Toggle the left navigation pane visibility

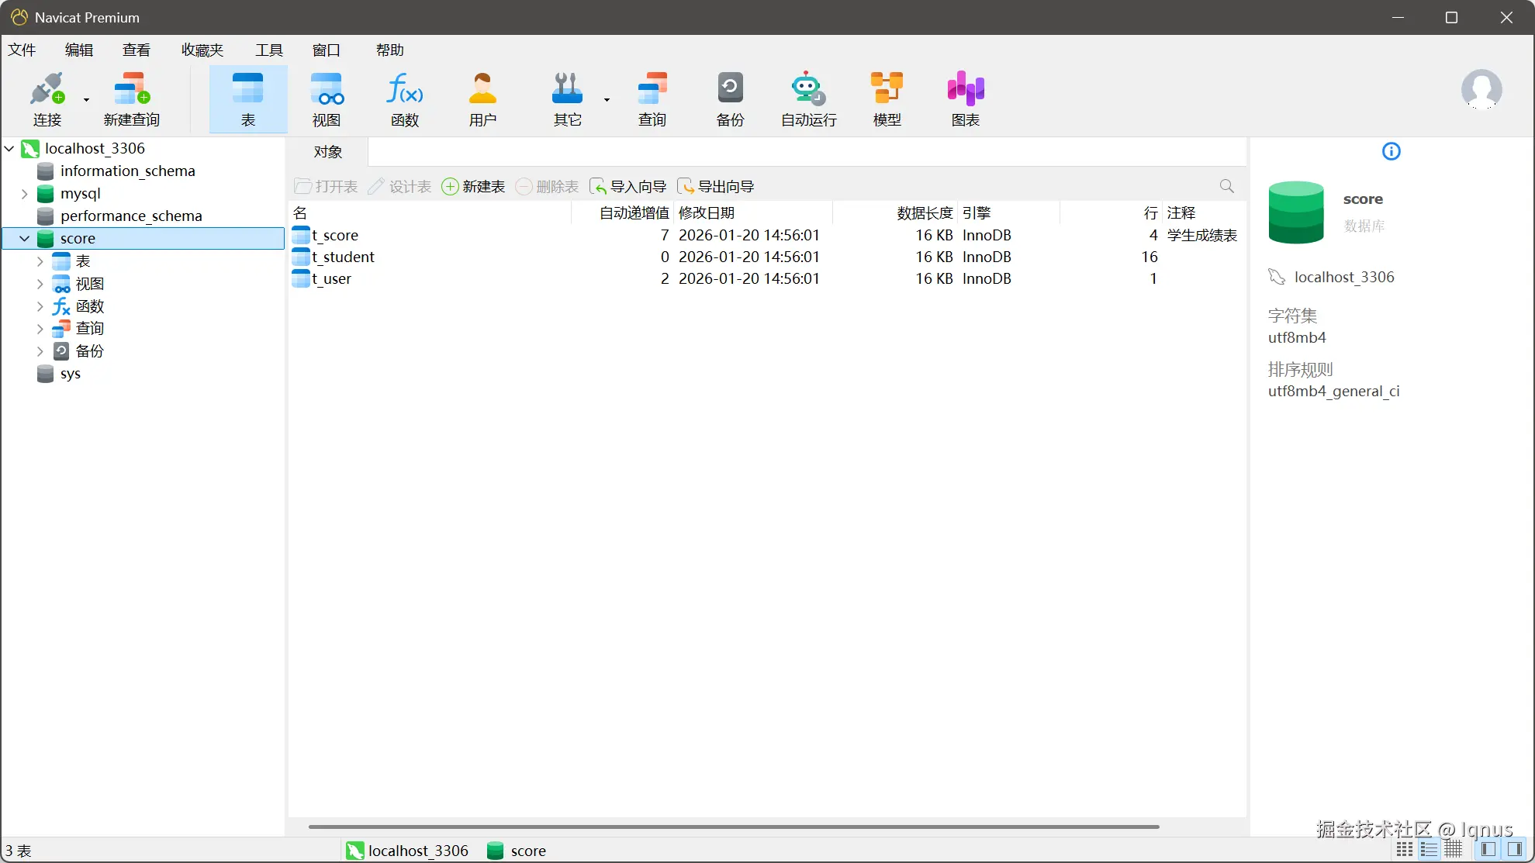1488,849
